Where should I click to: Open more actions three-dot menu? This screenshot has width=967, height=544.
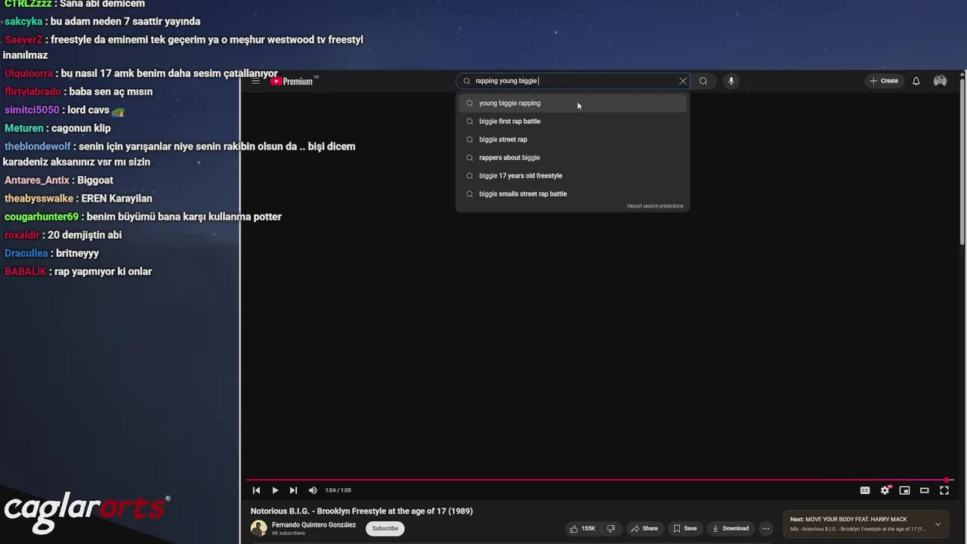point(765,528)
